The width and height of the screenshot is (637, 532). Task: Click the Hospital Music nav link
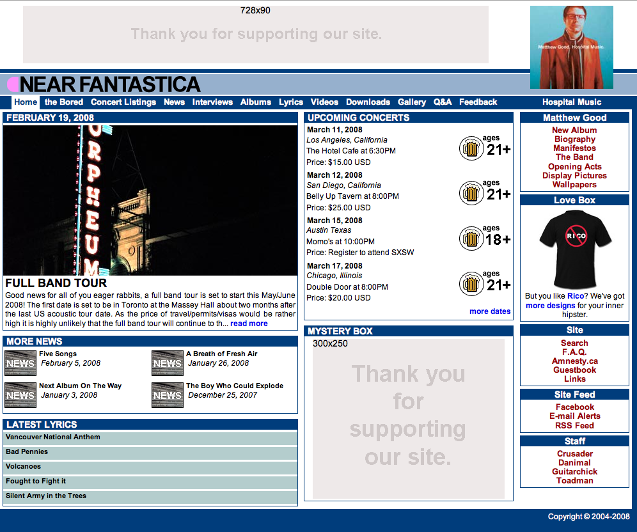[572, 102]
